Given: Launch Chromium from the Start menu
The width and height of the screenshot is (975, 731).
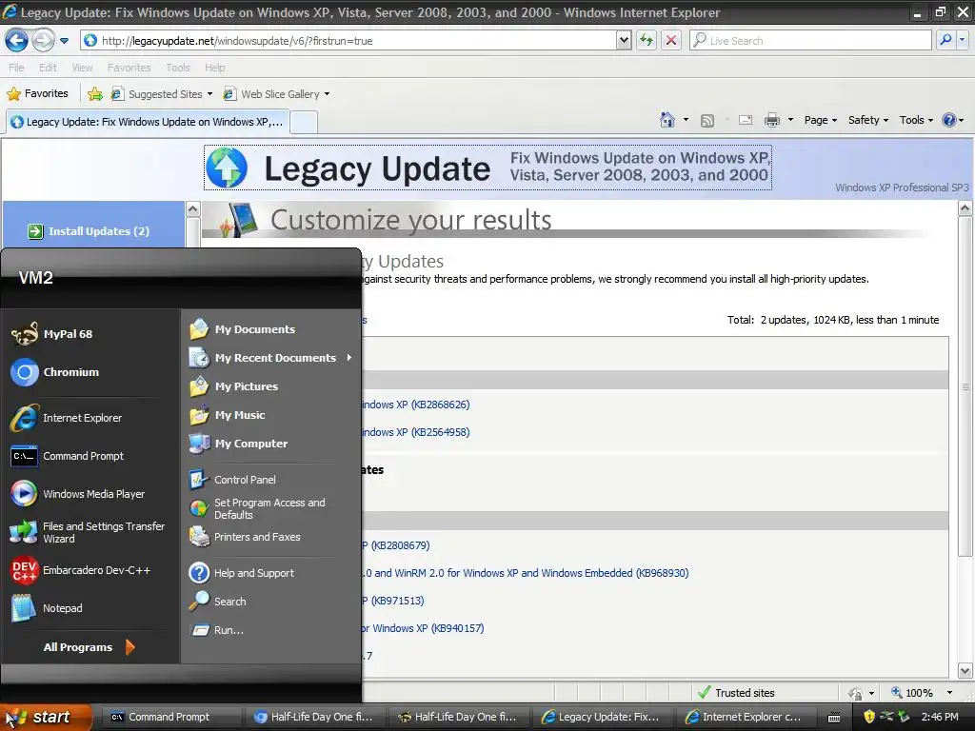Looking at the screenshot, I should coord(53,372).
